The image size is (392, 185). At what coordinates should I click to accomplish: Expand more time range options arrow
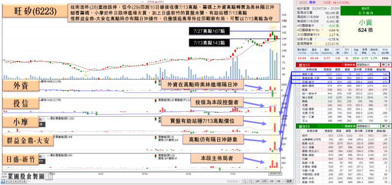[x=284, y=181]
